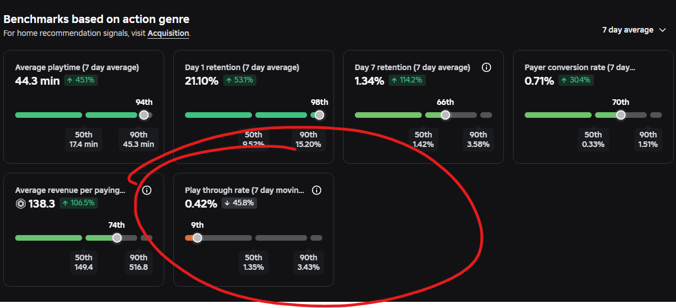Select the 70th percentile marker on Payer conversion
The image size is (676, 308).
[x=620, y=115]
